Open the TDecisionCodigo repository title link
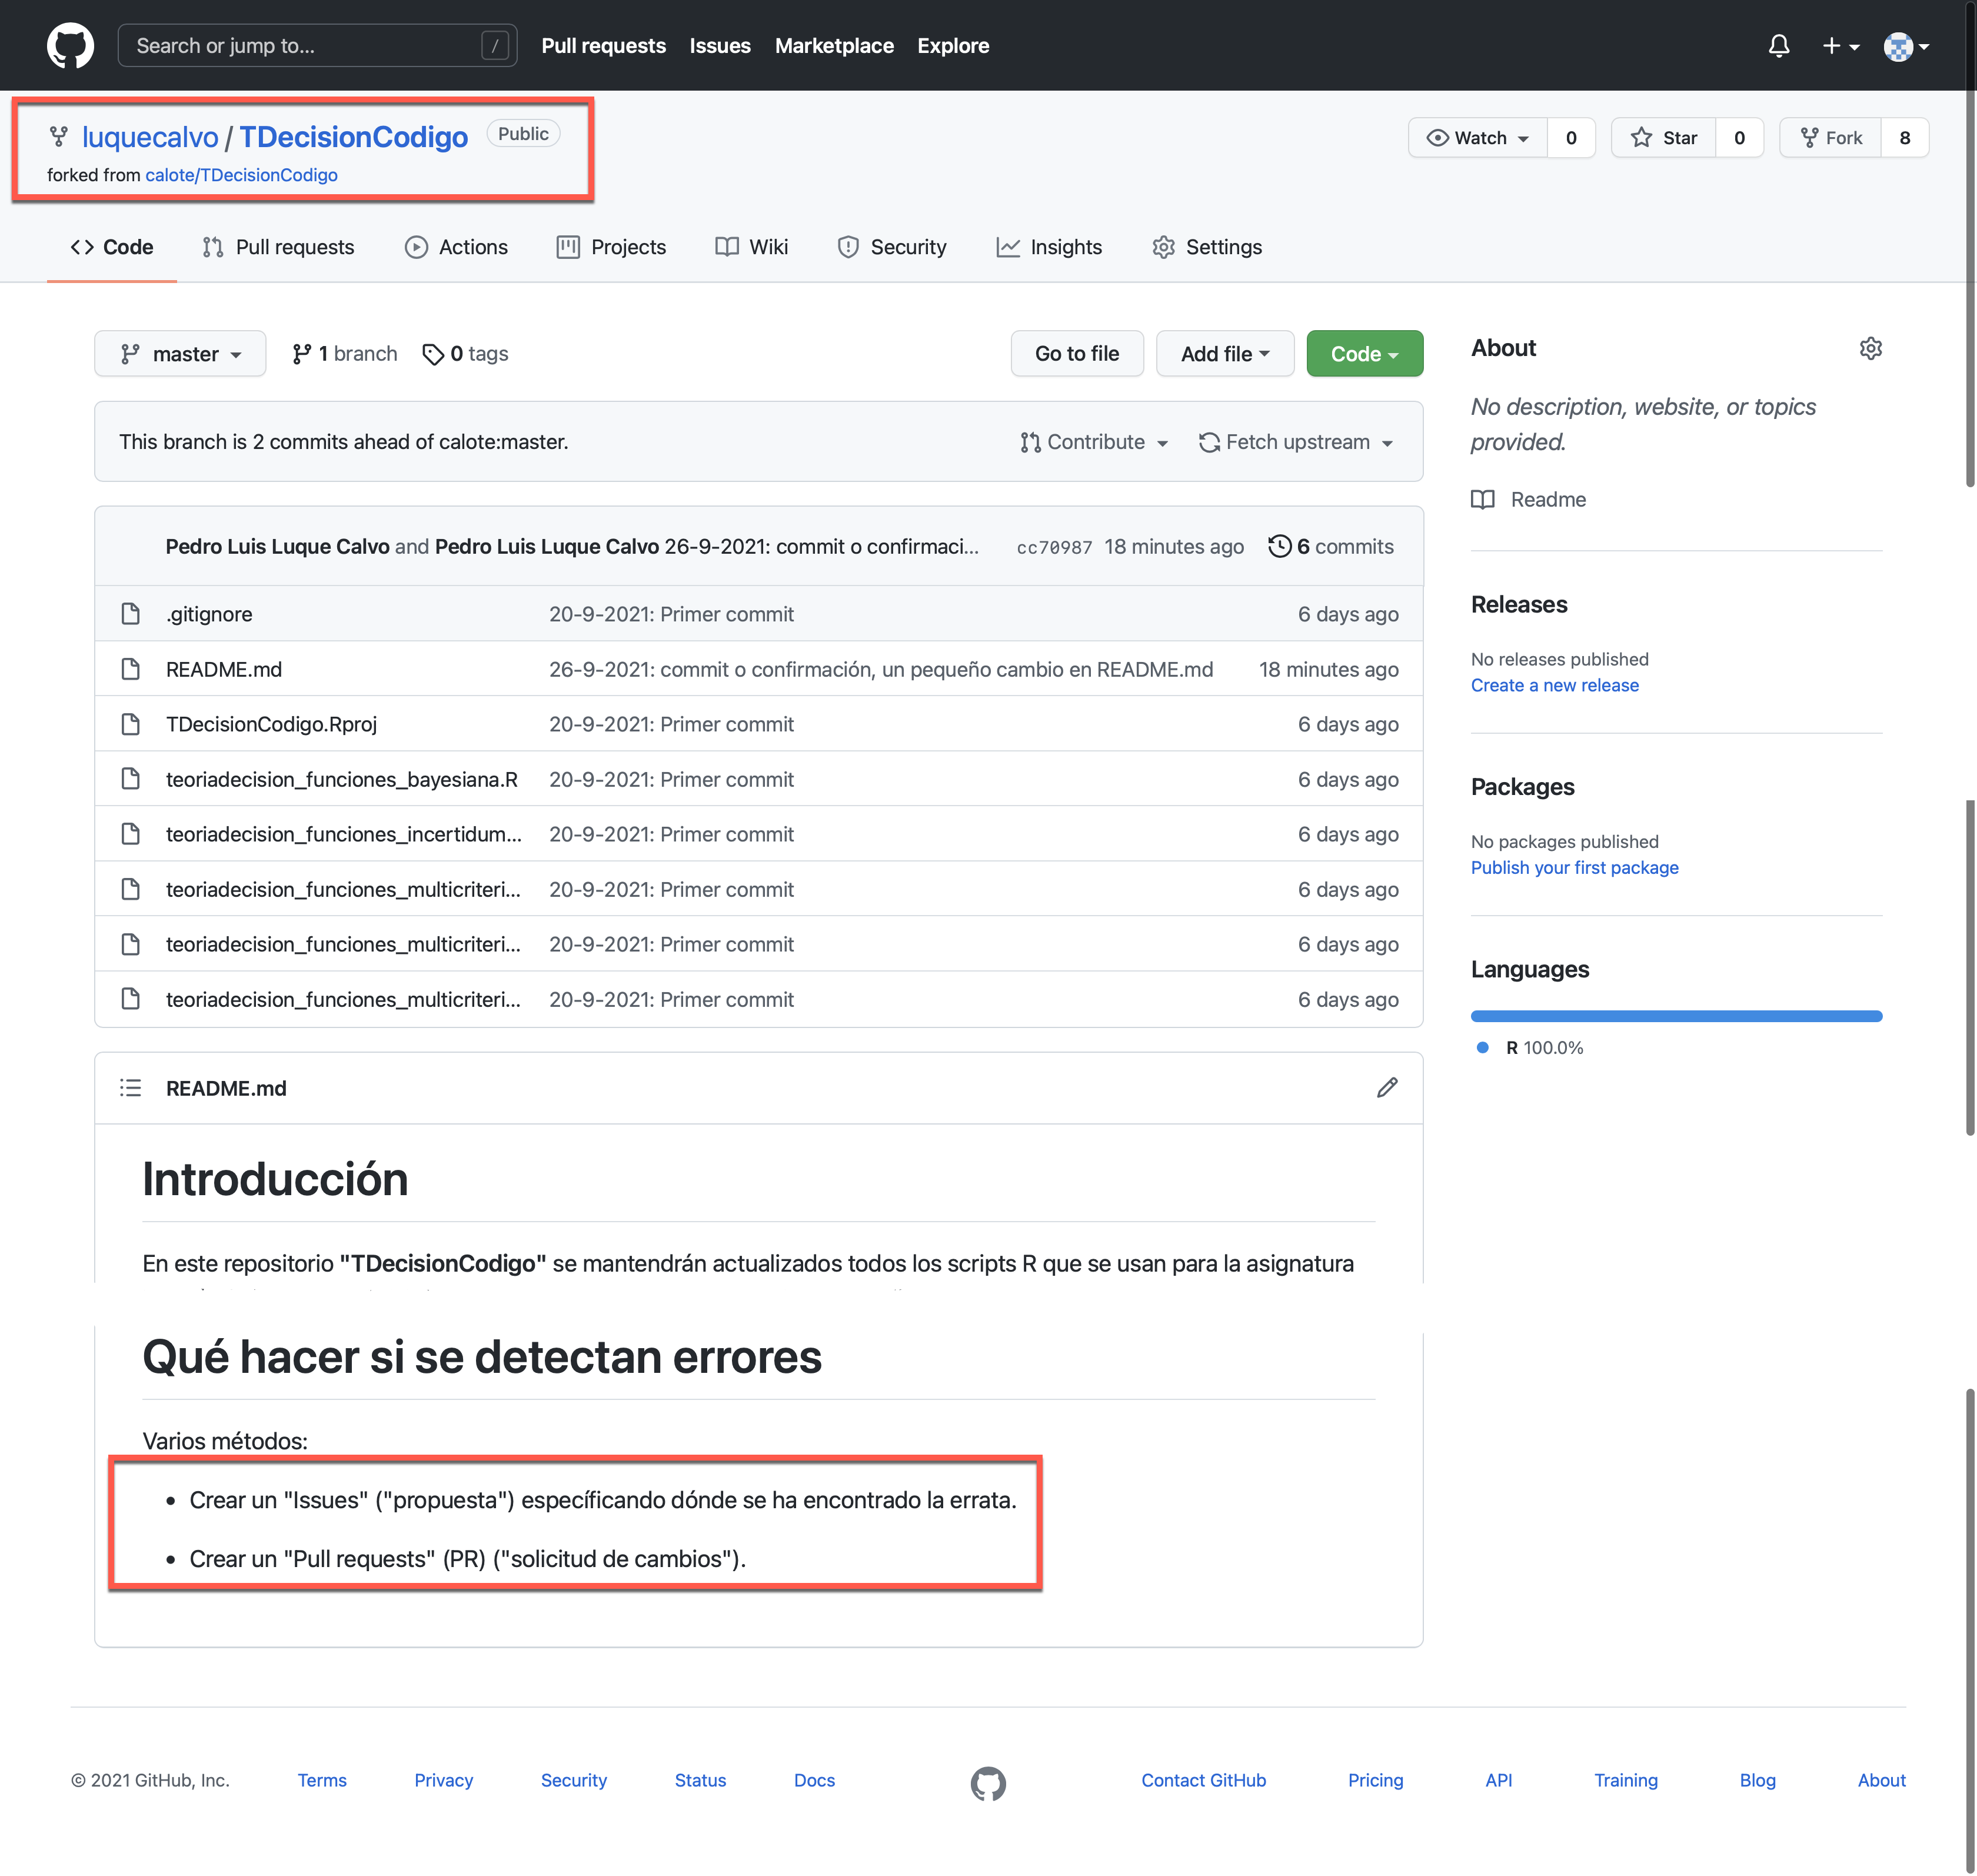This screenshot has width=1977, height=1876. 353,137
